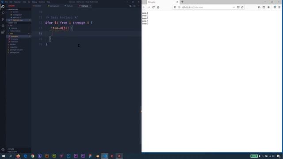Switch to the main.css editor tab
The width and height of the screenshot is (283, 159).
point(69,6)
